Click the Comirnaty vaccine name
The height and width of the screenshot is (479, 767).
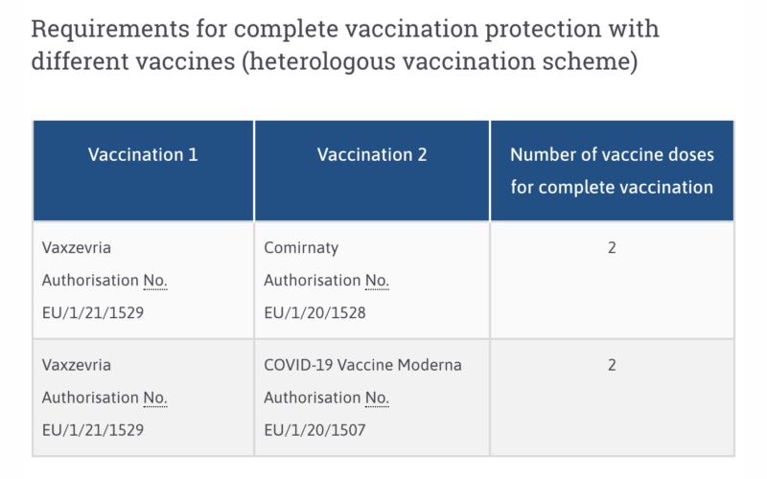[x=301, y=248]
